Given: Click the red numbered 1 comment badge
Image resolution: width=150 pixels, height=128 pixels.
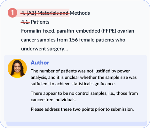Looking at the screenshot, I should click(12, 13).
